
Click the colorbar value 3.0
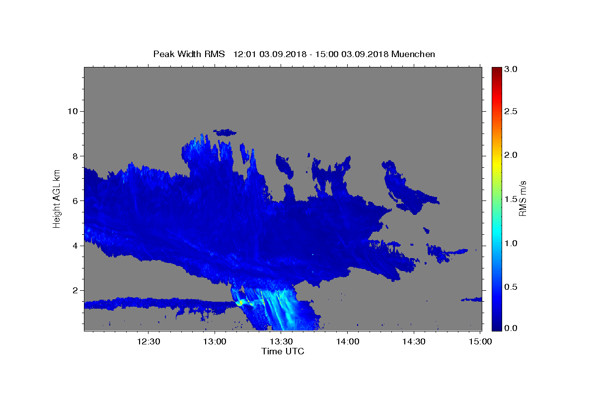click(x=511, y=69)
